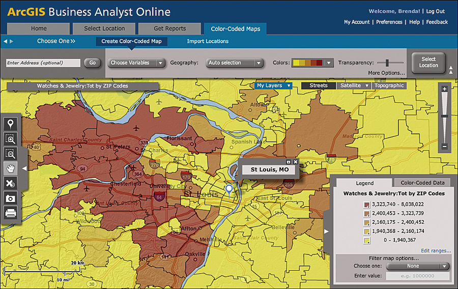Open the Get Reports tab
Image resolution: width=458 pixels, height=289 pixels.
pos(169,28)
